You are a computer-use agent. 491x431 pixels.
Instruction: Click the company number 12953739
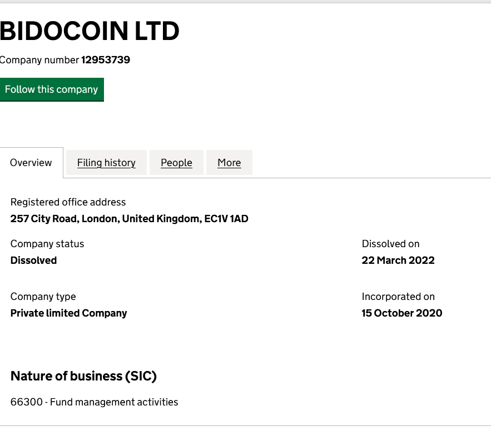106,60
